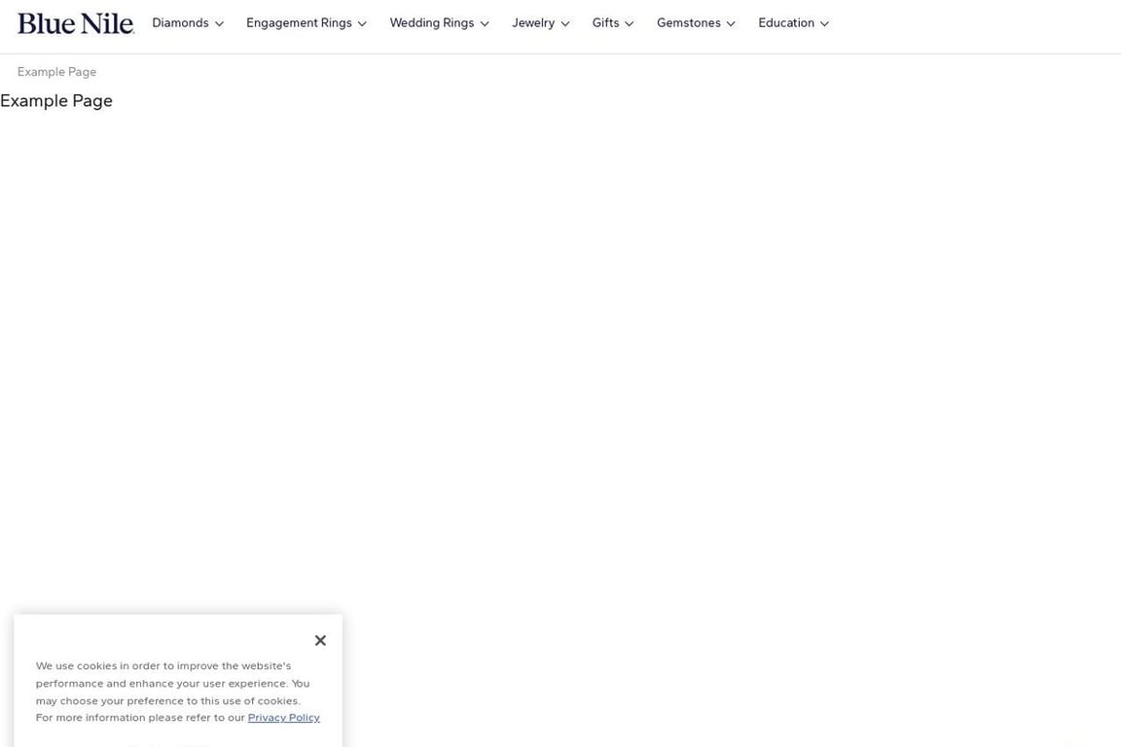Expand the Education dropdown

coord(794,23)
